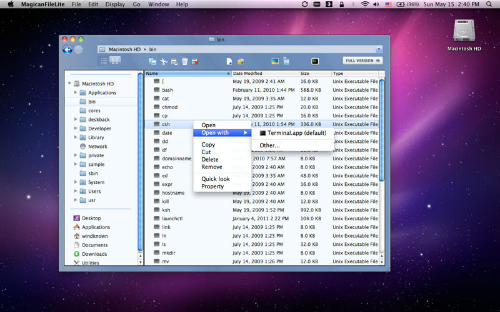
Task: Click the file list scroll down arrow
Action: (381, 262)
